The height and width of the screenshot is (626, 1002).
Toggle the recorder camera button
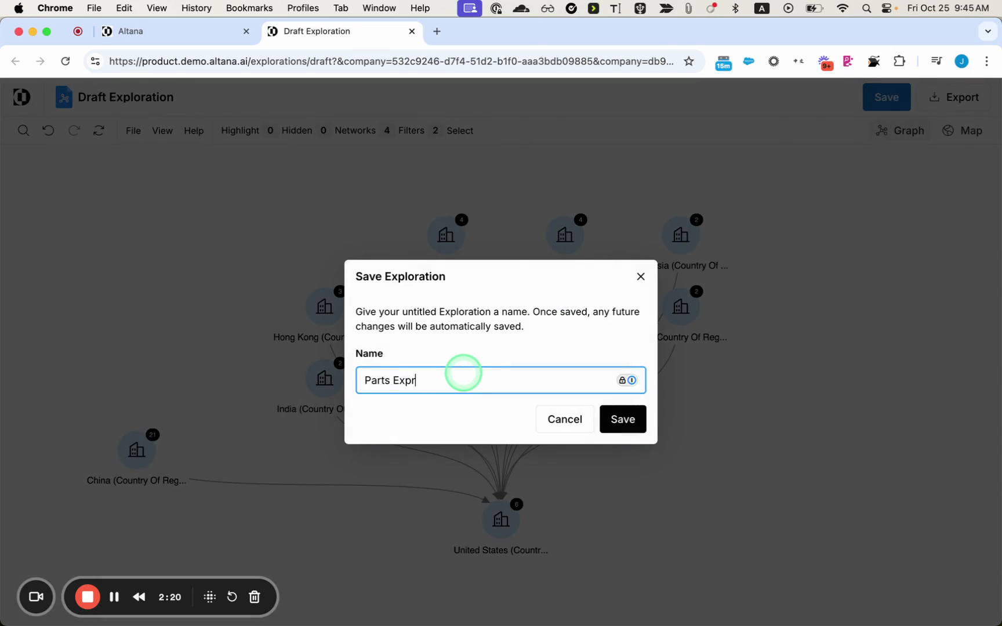(36, 596)
